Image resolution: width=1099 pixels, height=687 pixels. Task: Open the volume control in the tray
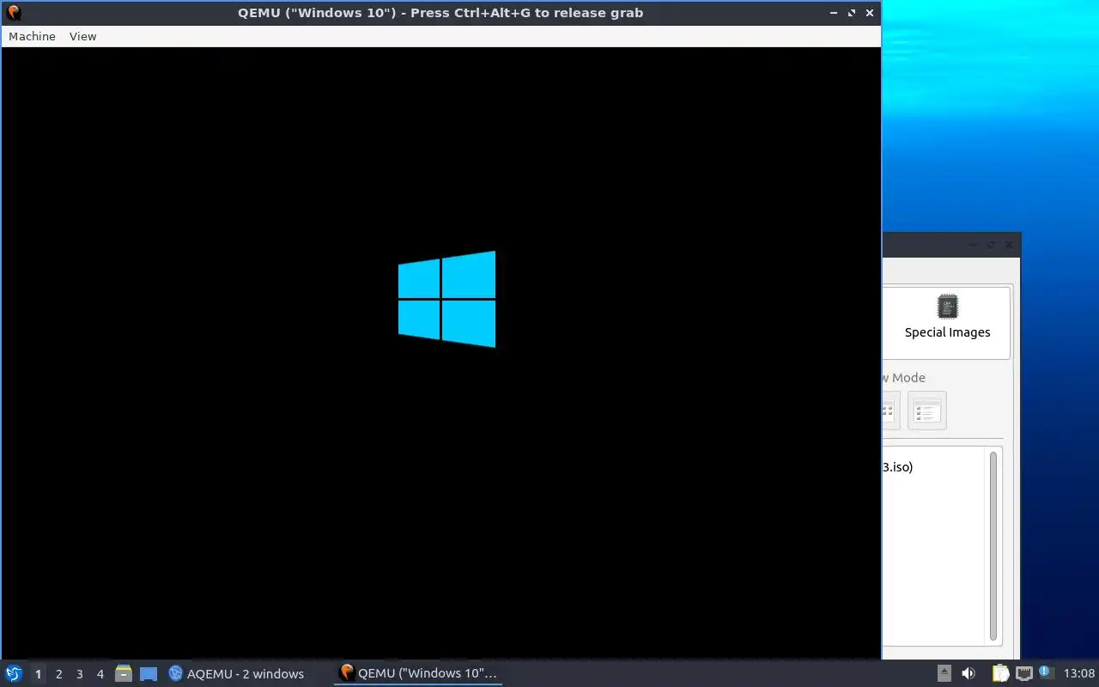click(x=968, y=673)
